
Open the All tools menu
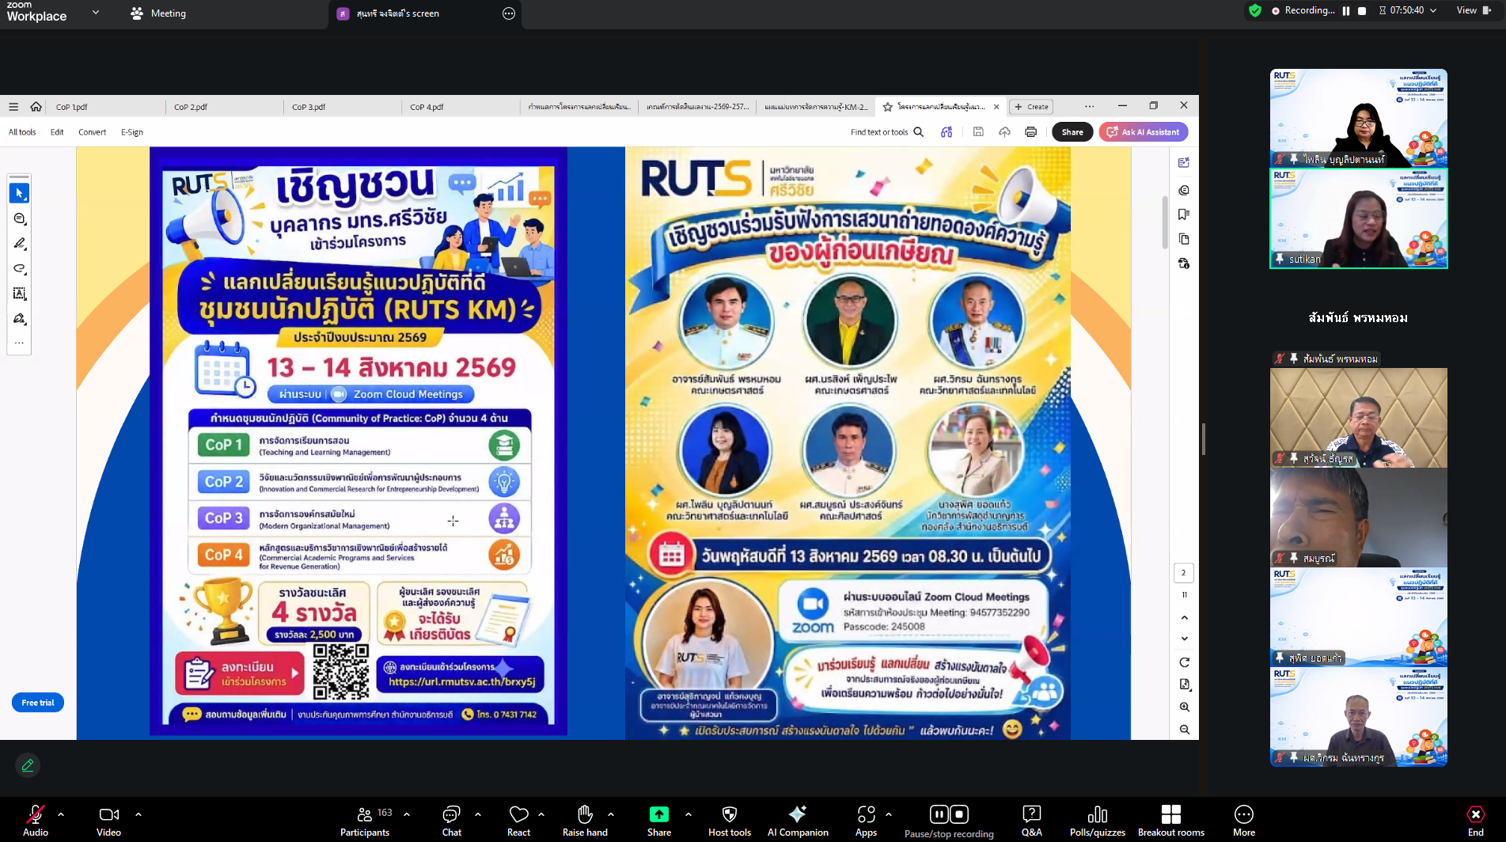click(x=22, y=132)
